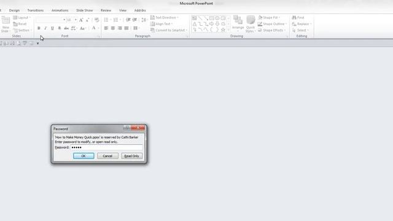Click the Font Color button

coord(94,28)
